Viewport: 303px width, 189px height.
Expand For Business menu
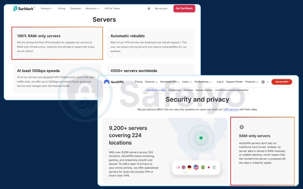pos(203,82)
